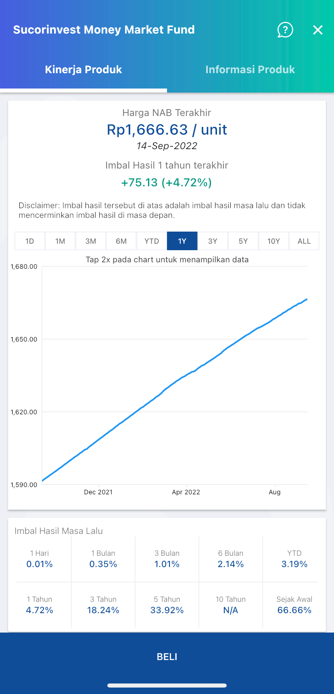The height and width of the screenshot is (694, 334).
Task: Select the 5Y chart range
Action: point(243,241)
